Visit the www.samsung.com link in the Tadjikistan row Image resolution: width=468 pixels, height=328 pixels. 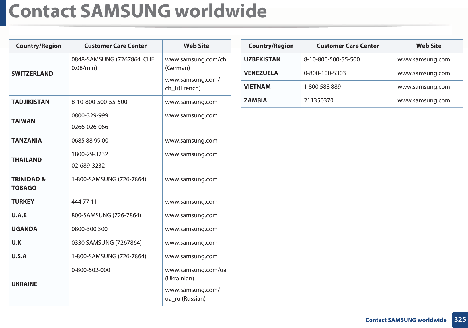(x=191, y=102)
